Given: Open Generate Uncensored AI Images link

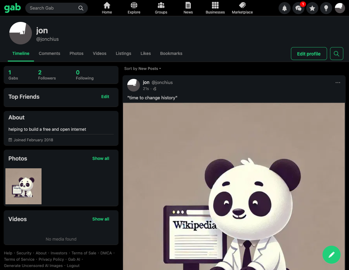Looking at the screenshot, I should 33,265.
